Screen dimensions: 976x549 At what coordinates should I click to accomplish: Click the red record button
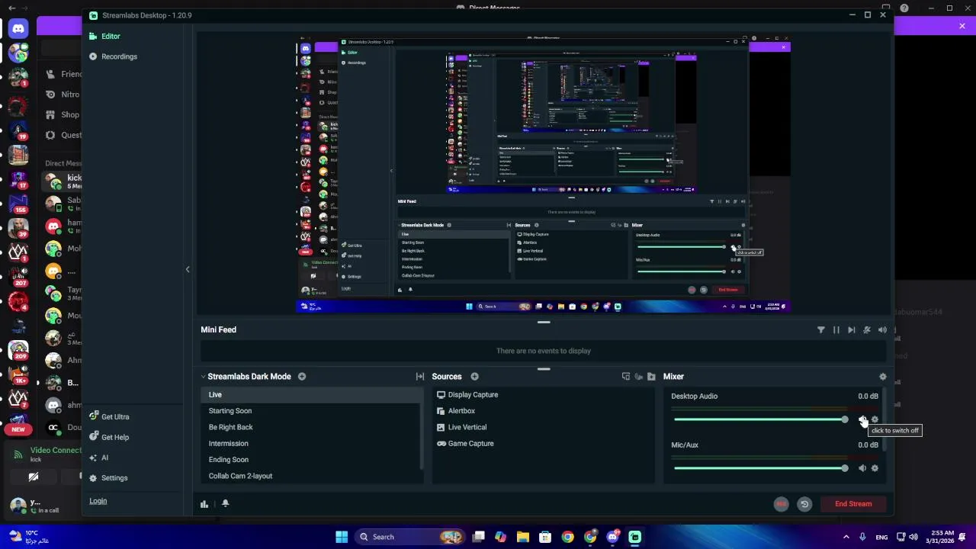pos(781,504)
